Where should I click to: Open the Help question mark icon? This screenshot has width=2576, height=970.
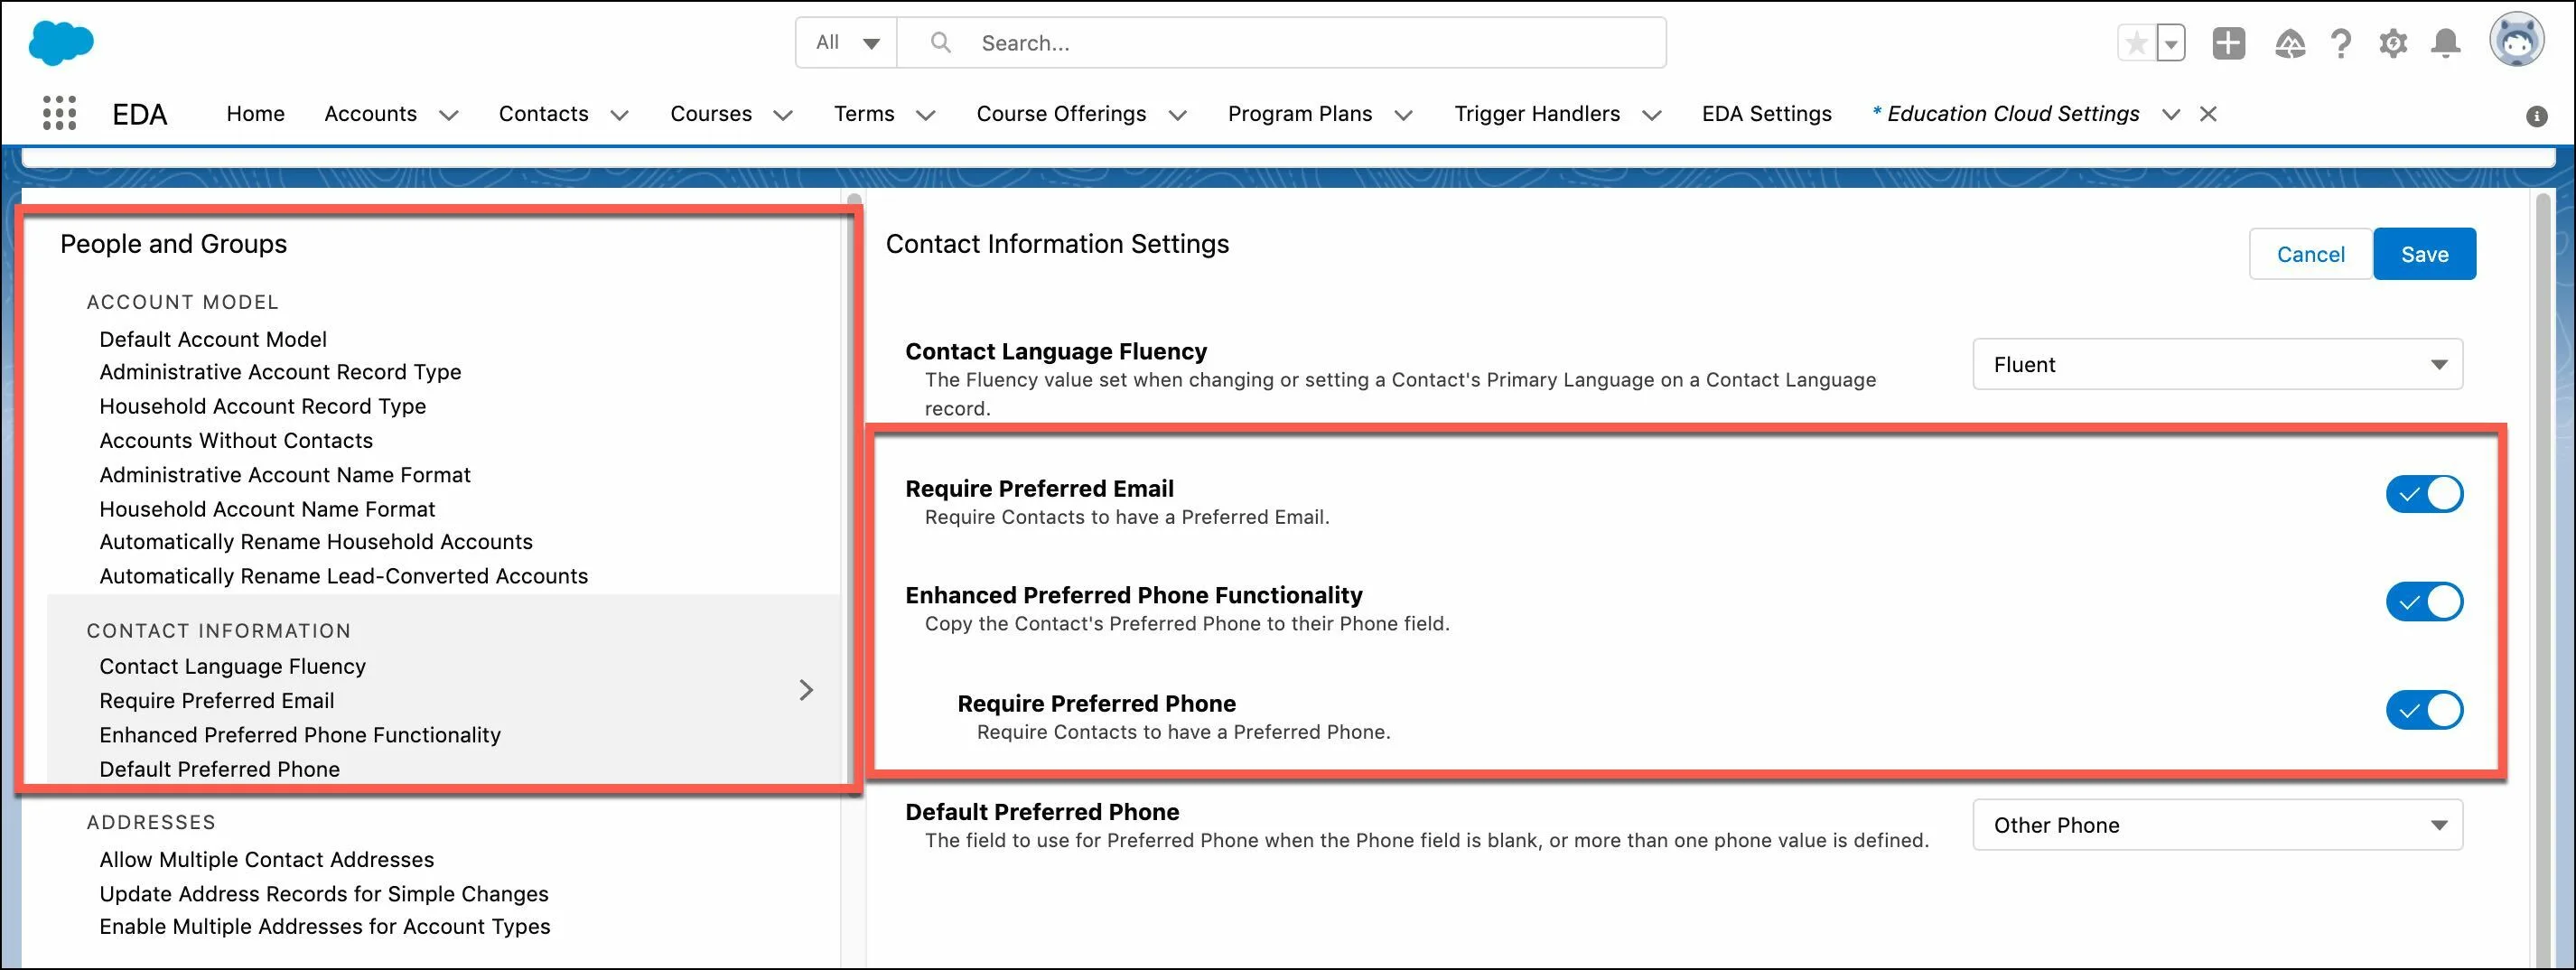pyautogui.click(x=2340, y=43)
